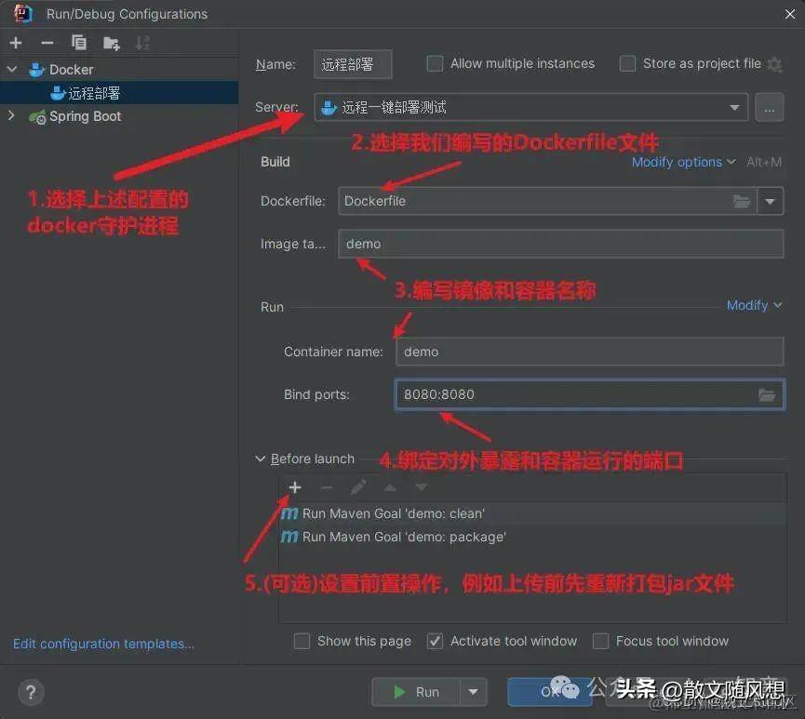Add new configuration with plus icon
The image size is (805, 719).
point(16,43)
